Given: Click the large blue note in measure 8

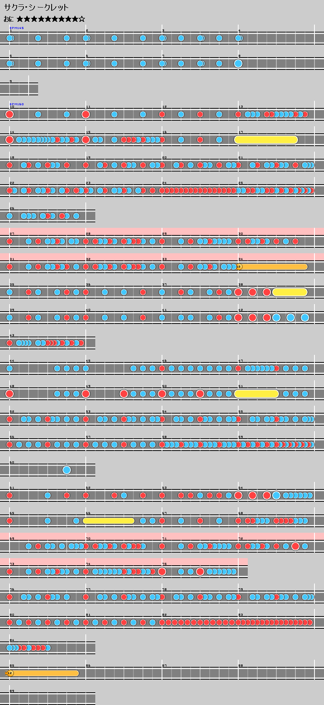Looking at the screenshot, I should (238, 64).
